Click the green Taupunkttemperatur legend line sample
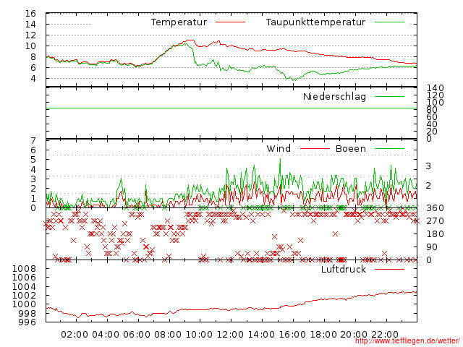463x347 pixels. (389, 22)
